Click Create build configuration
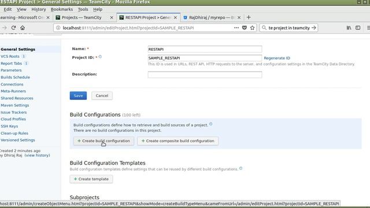The height and width of the screenshot is (208, 370). [103, 141]
